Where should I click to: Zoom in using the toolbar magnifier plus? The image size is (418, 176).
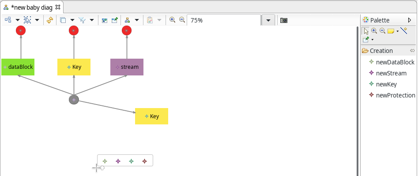coord(173,20)
